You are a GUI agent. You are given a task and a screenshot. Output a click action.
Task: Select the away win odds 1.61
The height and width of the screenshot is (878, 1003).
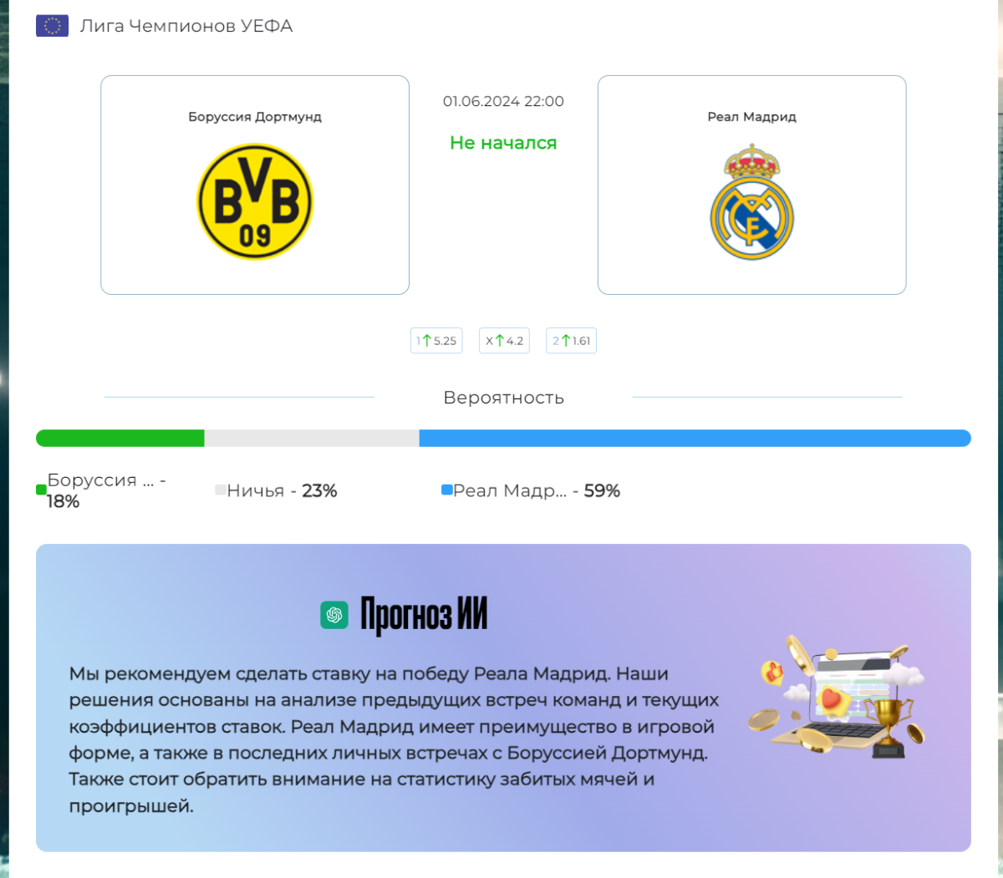pyautogui.click(x=571, y=341)
